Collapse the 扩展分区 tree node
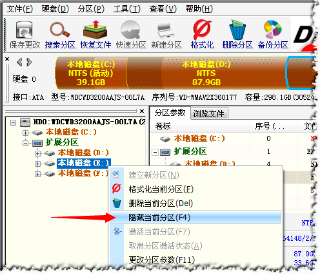Image resolution: width=320 pixels, height=275 pixels. [x=25, y=143]
